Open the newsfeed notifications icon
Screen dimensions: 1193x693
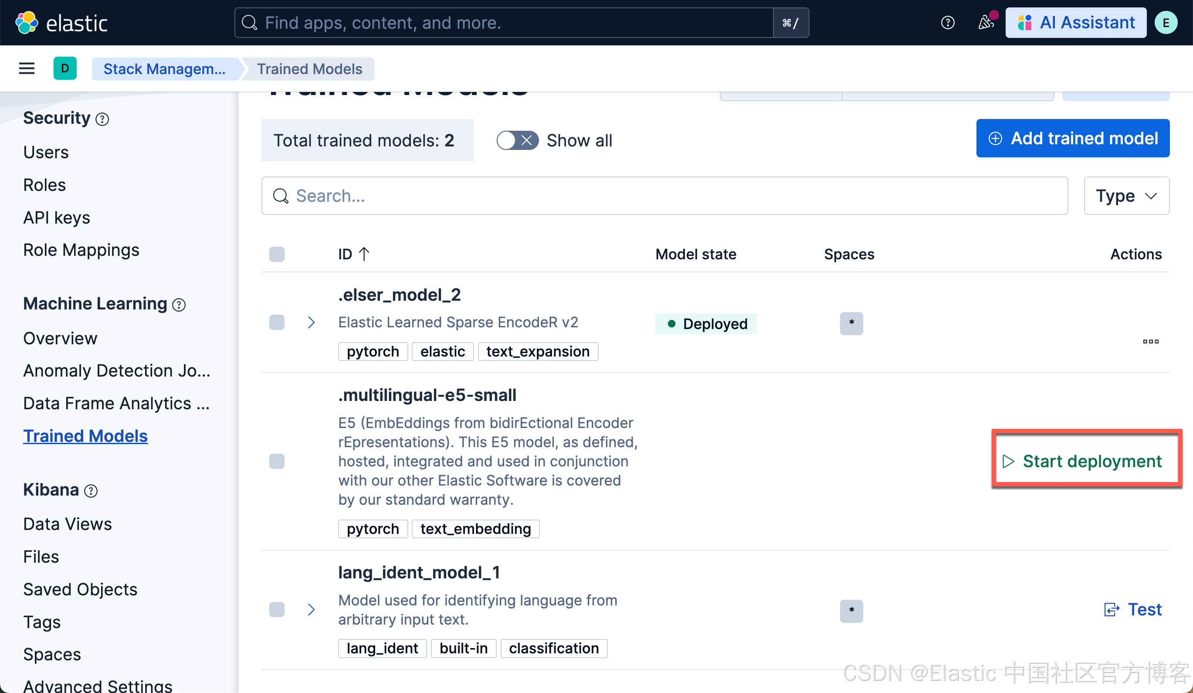(986, 23)
